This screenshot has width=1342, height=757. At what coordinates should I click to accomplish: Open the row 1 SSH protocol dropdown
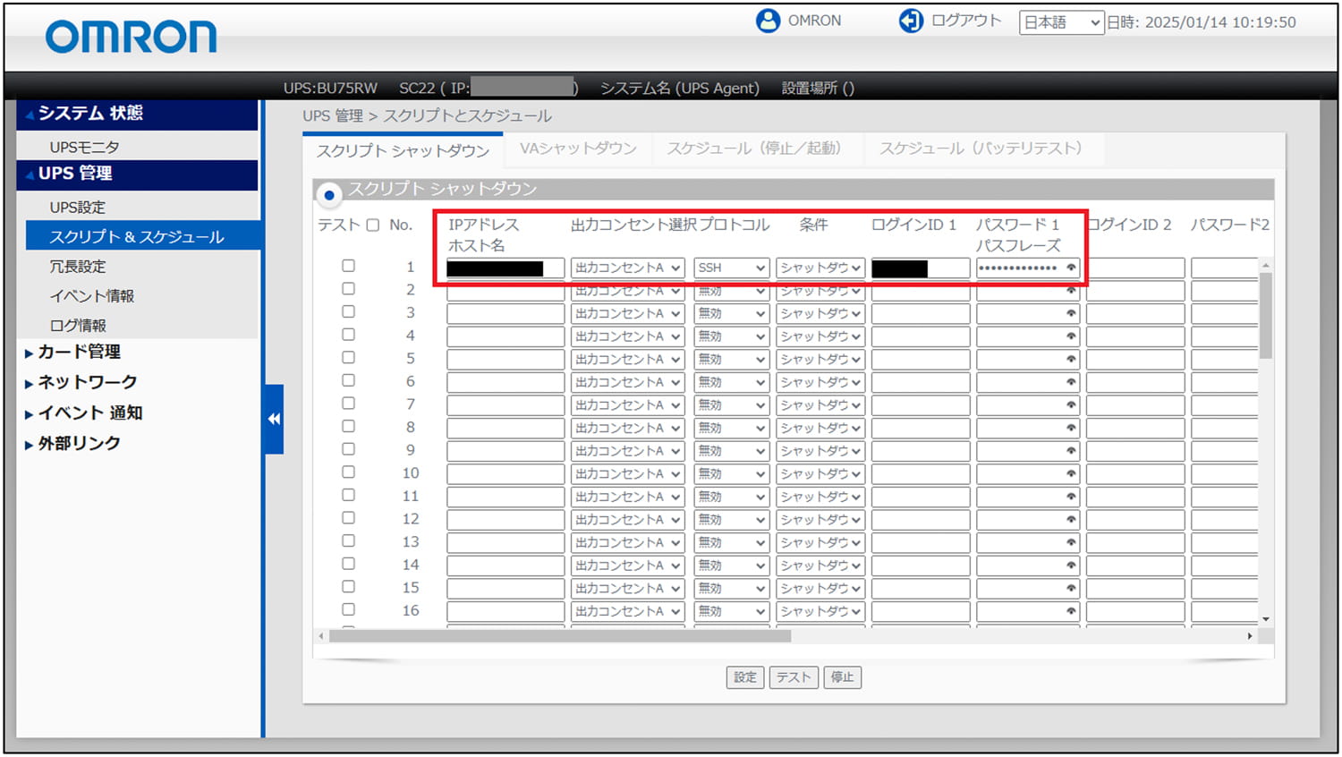tap(732, 268)
